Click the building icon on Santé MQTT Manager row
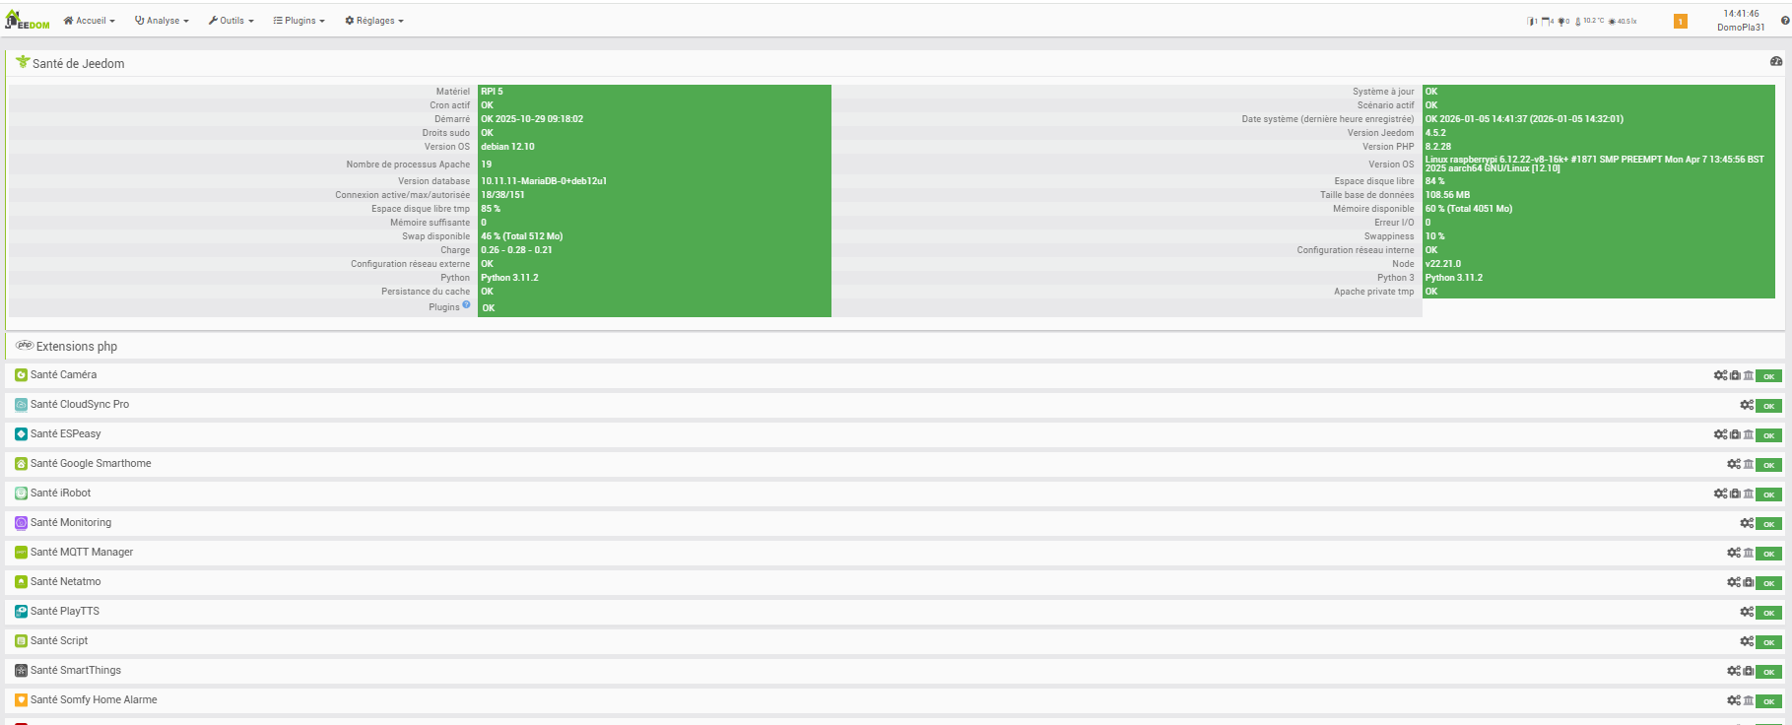This screenshot has width=1792, height=725. coord(1749,553)
